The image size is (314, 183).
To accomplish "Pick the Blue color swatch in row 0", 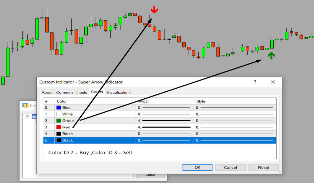I will pos(59,107).
